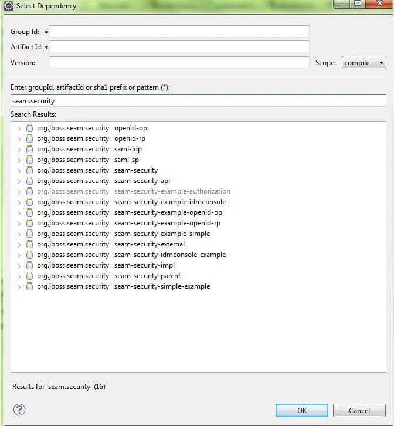
Task: Click the jar icon for seam-security artifact
Action: 29,170
